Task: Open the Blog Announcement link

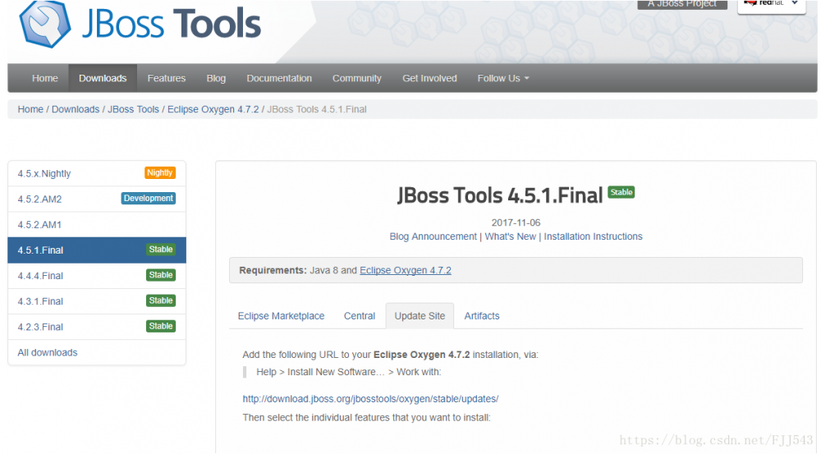Action: [433, 236]
